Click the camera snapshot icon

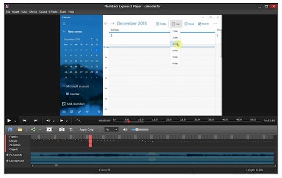[x=62, y=130]
